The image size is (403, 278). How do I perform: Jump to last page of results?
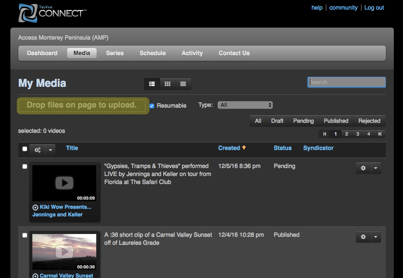(x=380, y=134)
